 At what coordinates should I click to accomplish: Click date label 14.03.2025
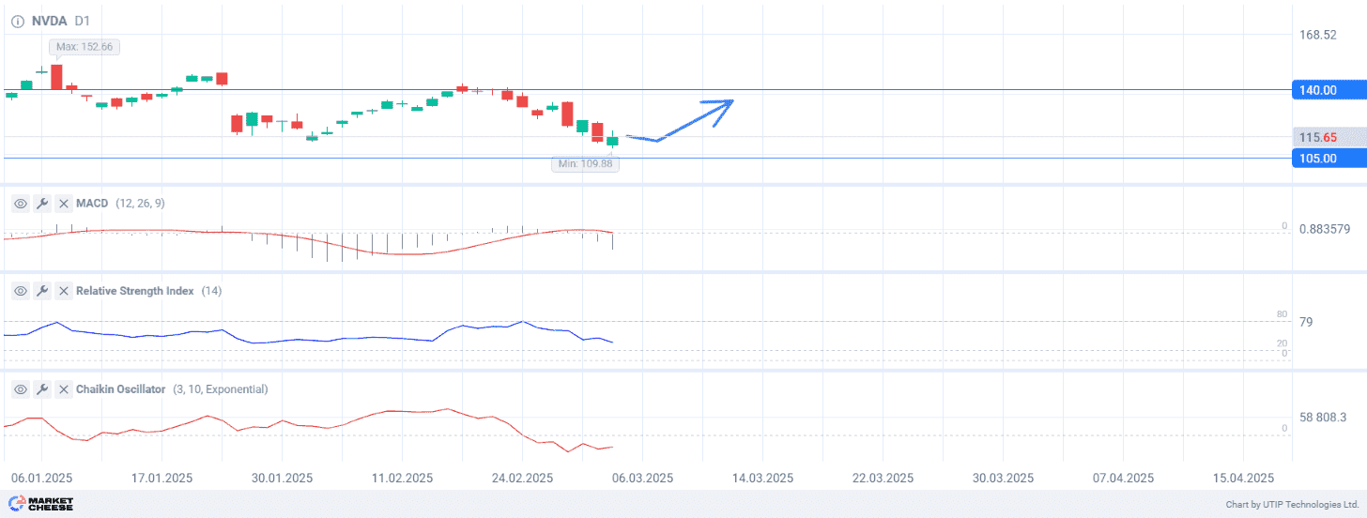click(762, 478)
